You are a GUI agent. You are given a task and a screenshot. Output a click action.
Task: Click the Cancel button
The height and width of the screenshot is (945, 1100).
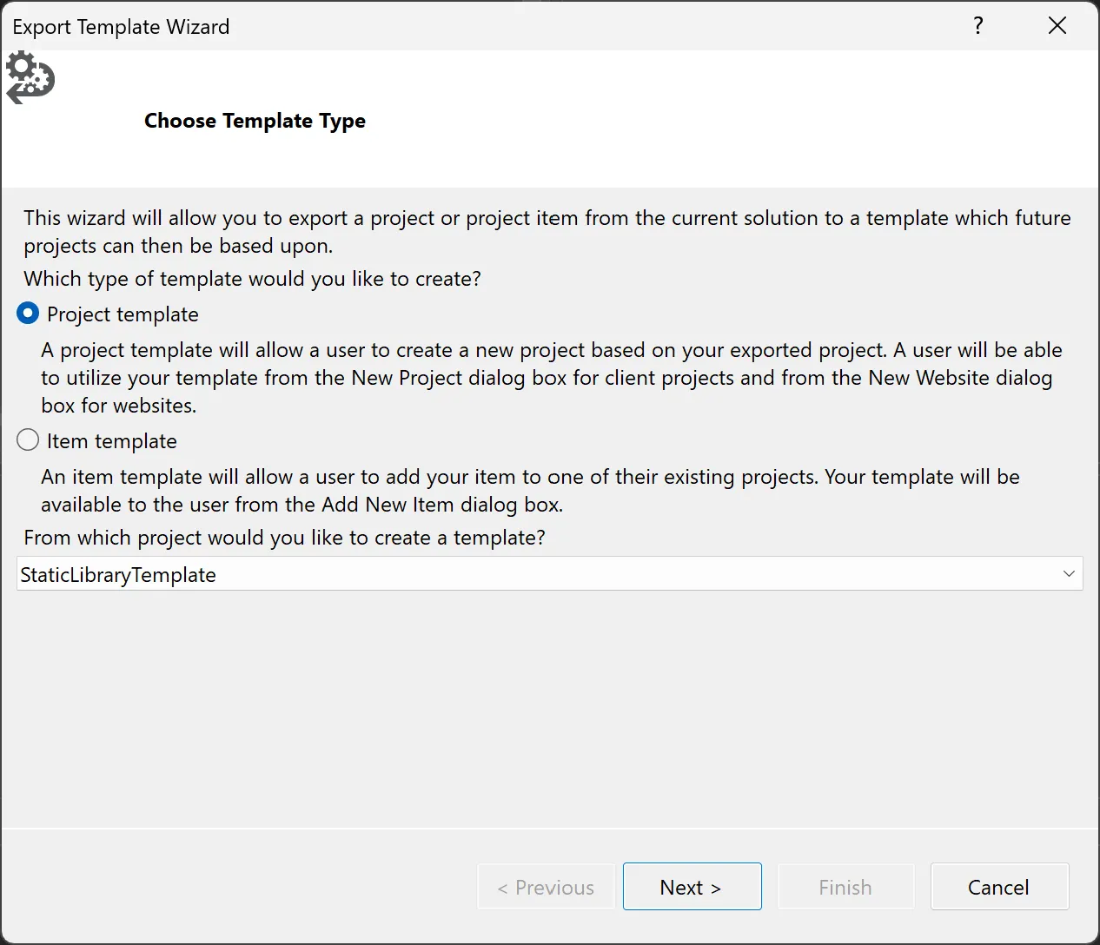coord(999,887)
